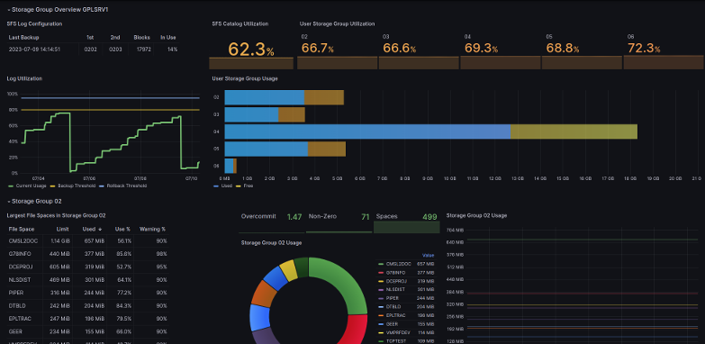Open the SFS Log Configuration panel title menu
The height and width of the screenshot is (344, 705).
coord(34,23)
